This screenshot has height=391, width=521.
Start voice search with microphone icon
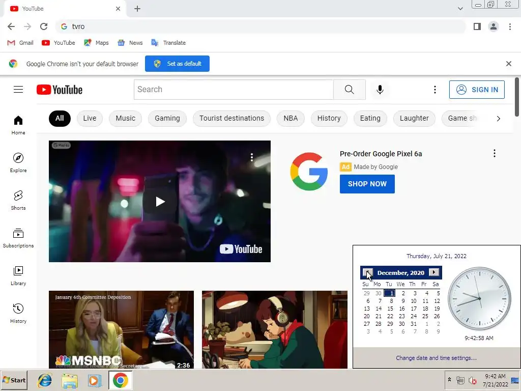point(380,90)
